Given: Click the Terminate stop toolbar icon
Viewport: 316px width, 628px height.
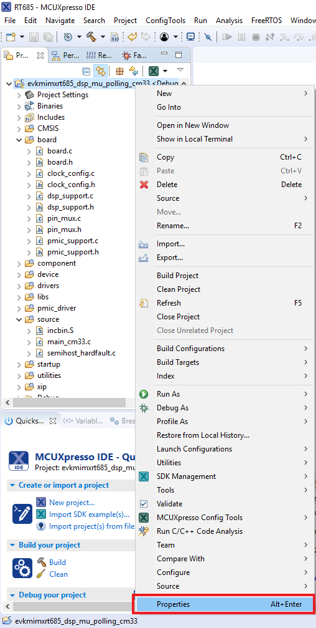Looking at the screenshot, I should pos(256,37).
